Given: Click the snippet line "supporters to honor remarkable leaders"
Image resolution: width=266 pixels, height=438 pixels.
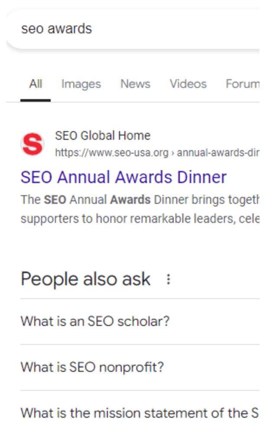Looking at the screenshot, I should 139,219.
